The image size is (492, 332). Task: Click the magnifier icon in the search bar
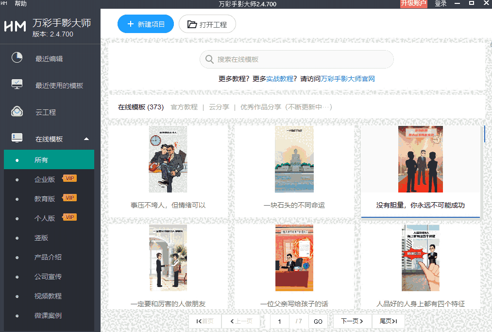click(209, 59)
